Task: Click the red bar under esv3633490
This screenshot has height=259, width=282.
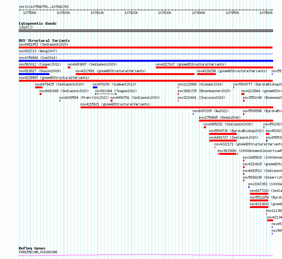Action: (228, 154)
